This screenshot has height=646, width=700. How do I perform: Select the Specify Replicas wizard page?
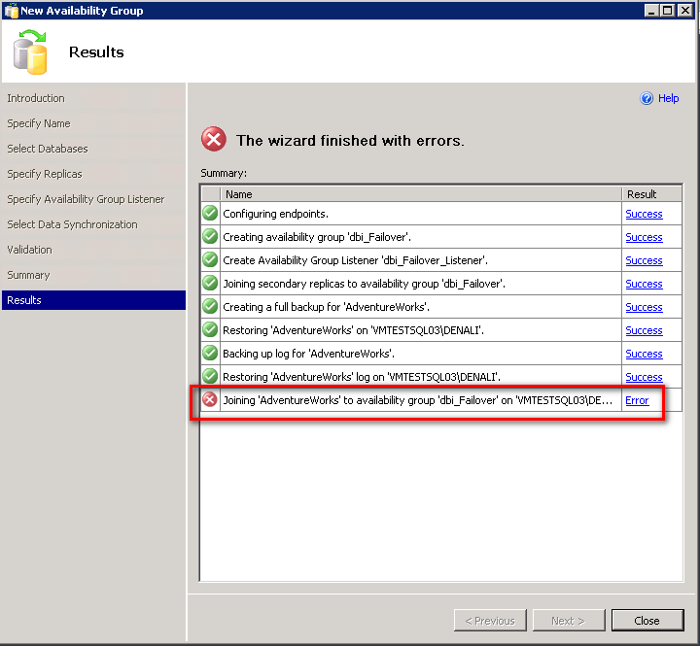[45, 174]
